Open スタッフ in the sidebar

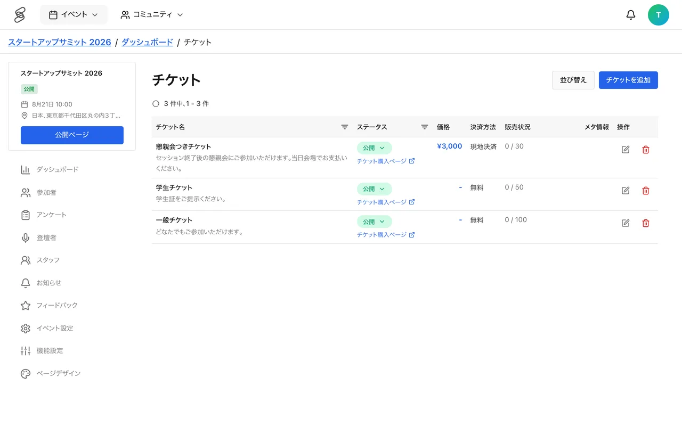[x=40, y=260]
